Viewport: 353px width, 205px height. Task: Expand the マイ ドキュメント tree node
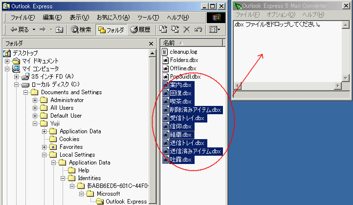pyautogui.click(x=7, y=61)
